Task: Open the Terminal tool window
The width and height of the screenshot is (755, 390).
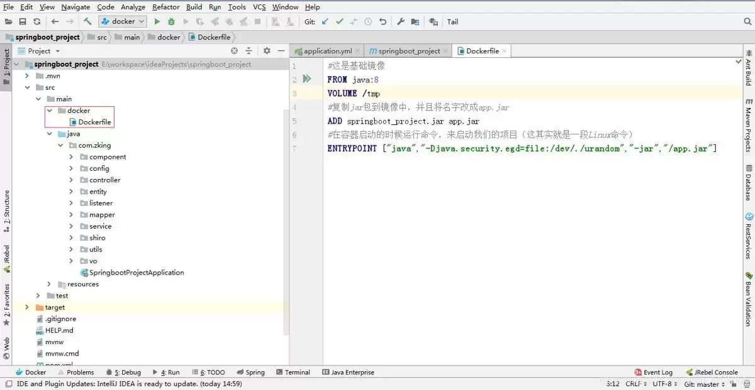Action: 293,372
